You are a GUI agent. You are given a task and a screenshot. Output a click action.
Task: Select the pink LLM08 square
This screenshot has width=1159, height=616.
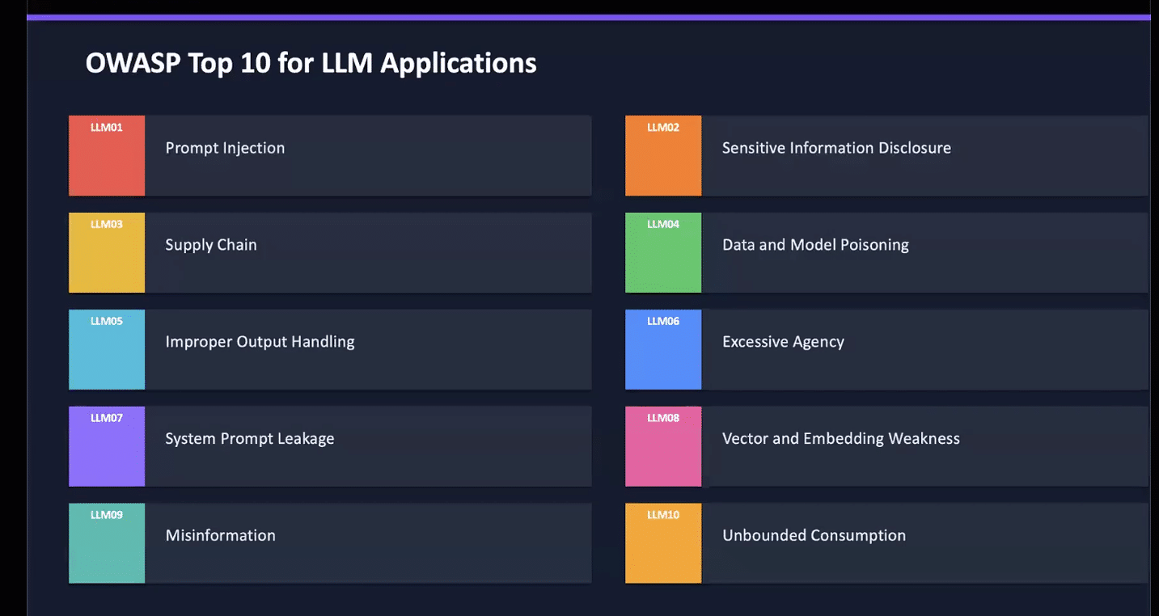coord(663,446)
